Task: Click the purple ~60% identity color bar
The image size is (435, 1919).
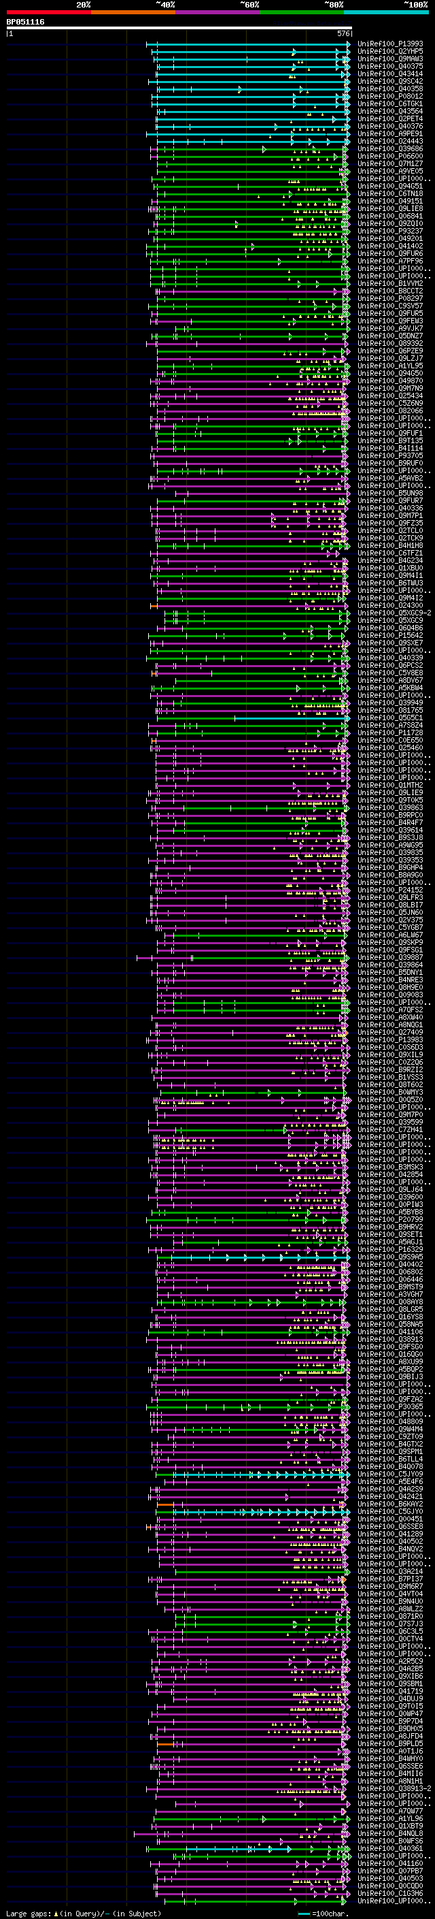Action: click(x=218, y=12)
